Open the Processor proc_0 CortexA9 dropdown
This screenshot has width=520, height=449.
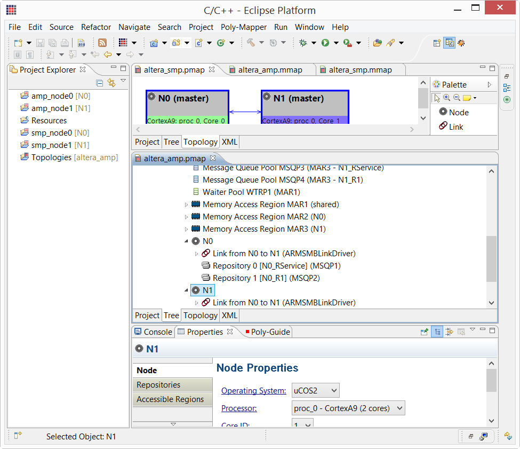[348, 408]
